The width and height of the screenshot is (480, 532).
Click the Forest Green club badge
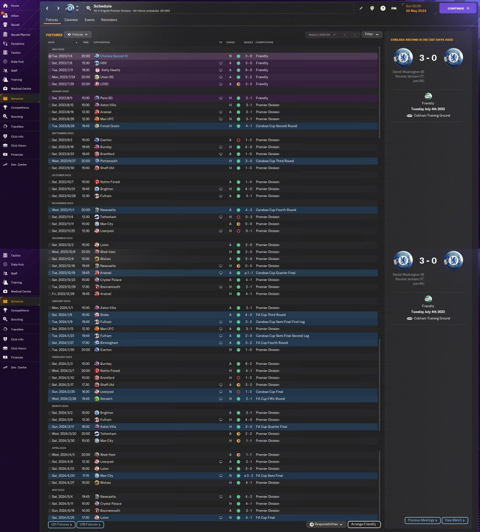pyautogui.click(x=97, y=126)
